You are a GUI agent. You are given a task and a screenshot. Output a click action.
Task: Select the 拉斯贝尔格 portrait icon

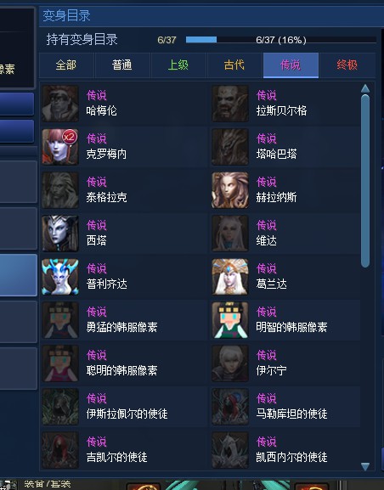click(x=230, y=103)
